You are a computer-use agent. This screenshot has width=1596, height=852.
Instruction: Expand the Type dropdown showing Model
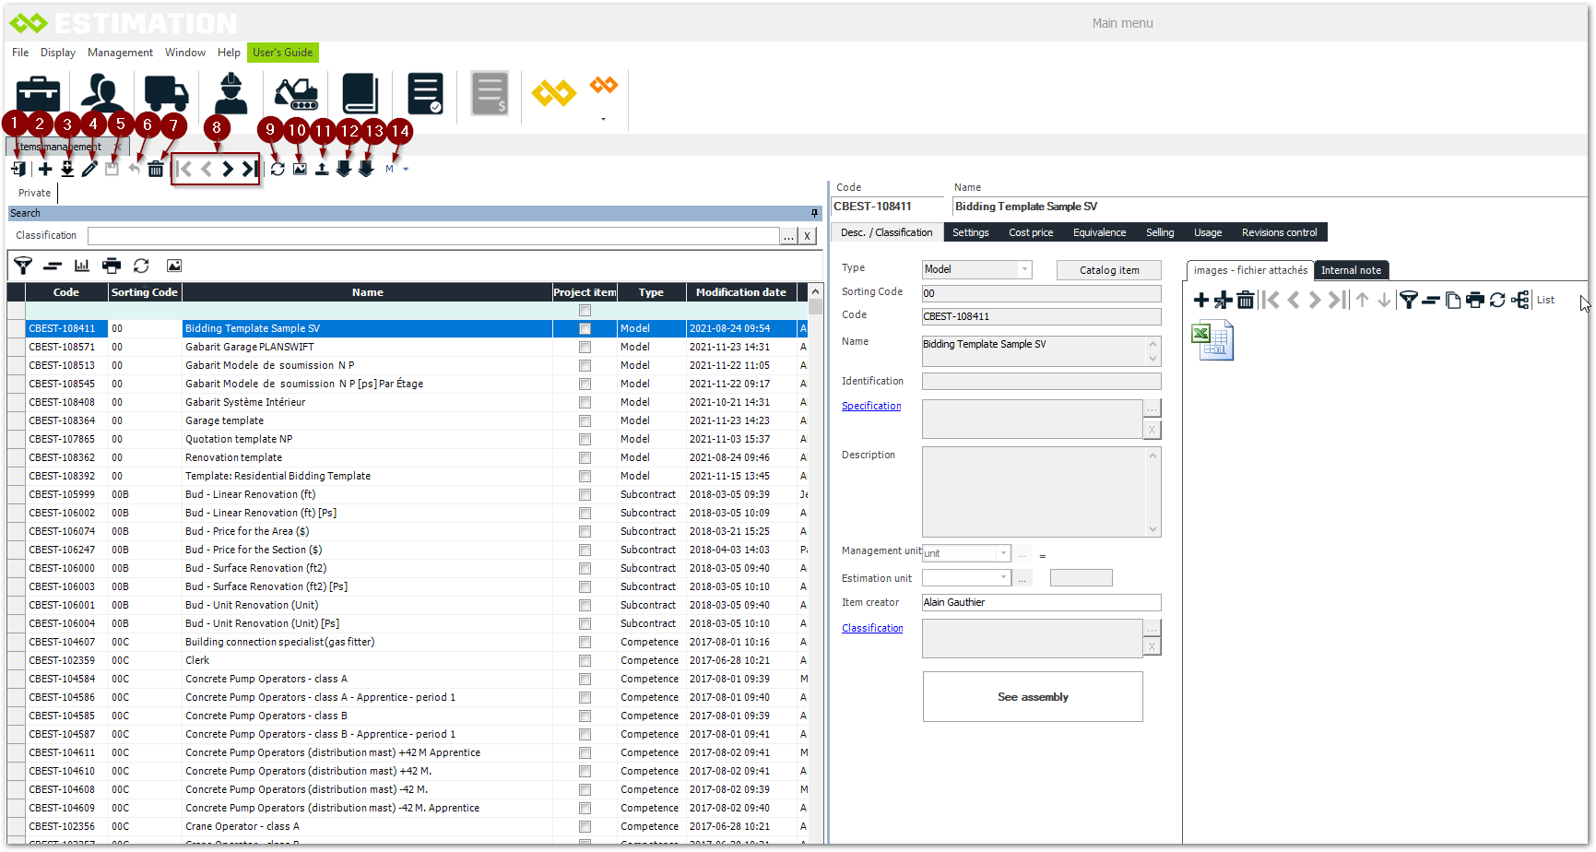[x=1023, y=269]
